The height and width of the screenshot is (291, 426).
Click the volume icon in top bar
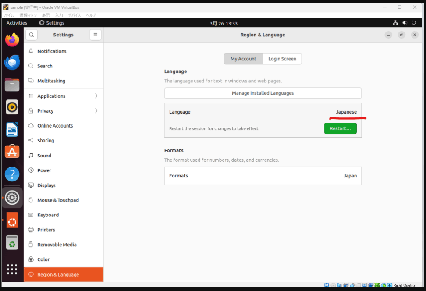405,23
